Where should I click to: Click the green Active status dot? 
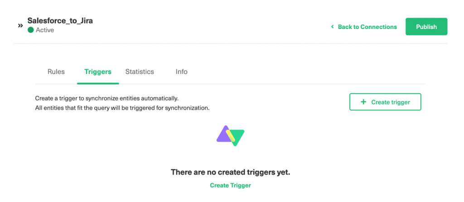(30, 30)
